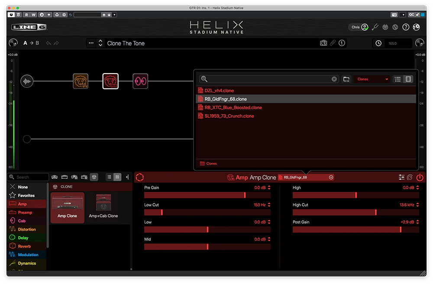The image size is (433, 284).
Task: Open the Preamp category
Action: pyautogui.click(x=26, y=213)
